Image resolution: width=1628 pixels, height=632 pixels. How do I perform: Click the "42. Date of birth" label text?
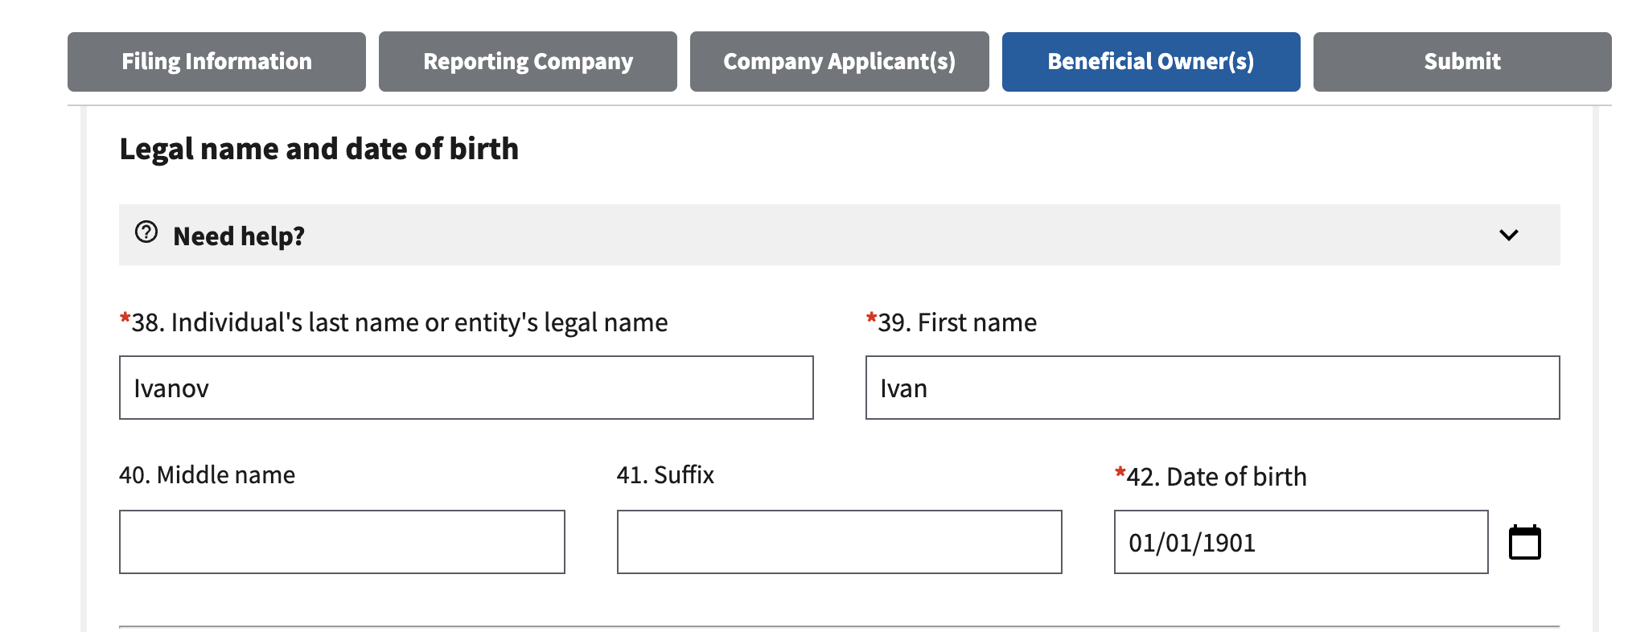pos(1215,477)
